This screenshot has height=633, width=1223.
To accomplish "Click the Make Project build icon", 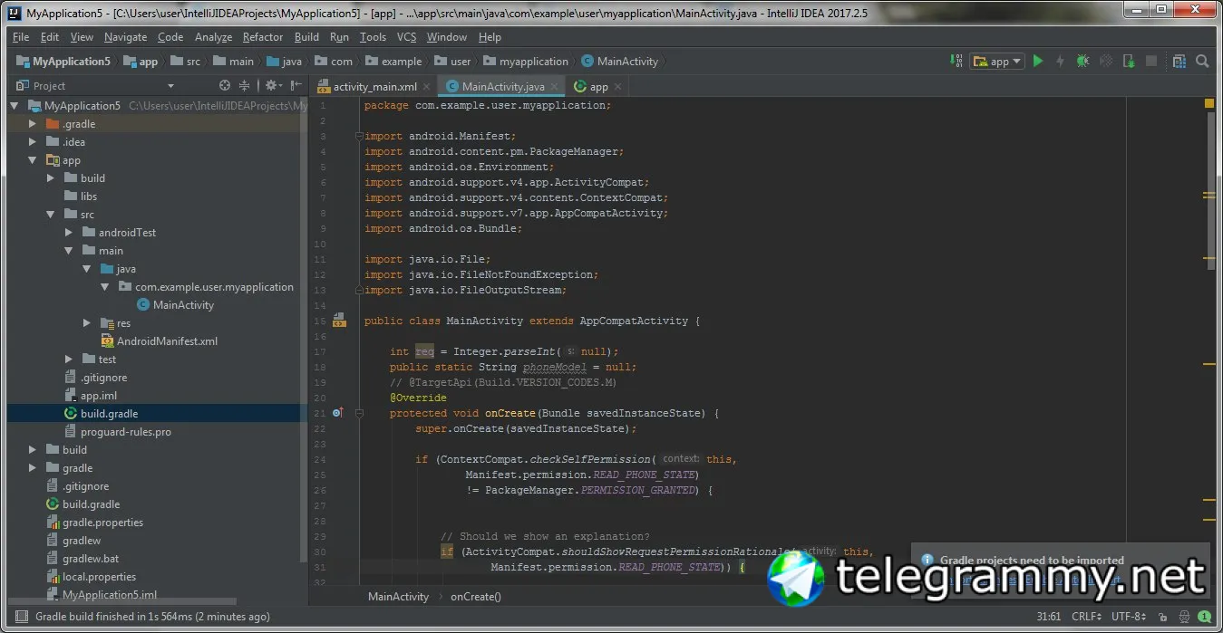I will click(956, 62).
